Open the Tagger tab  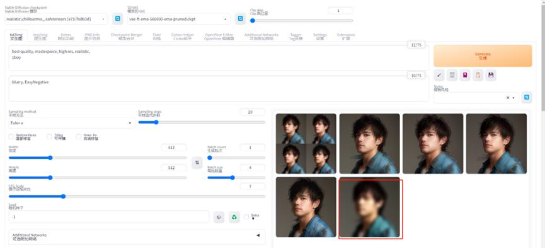click(x=295, y=36)
